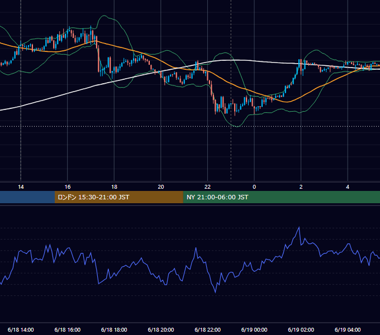Click the 4 hour axis label
380x335 pixels.
[348, 187]
